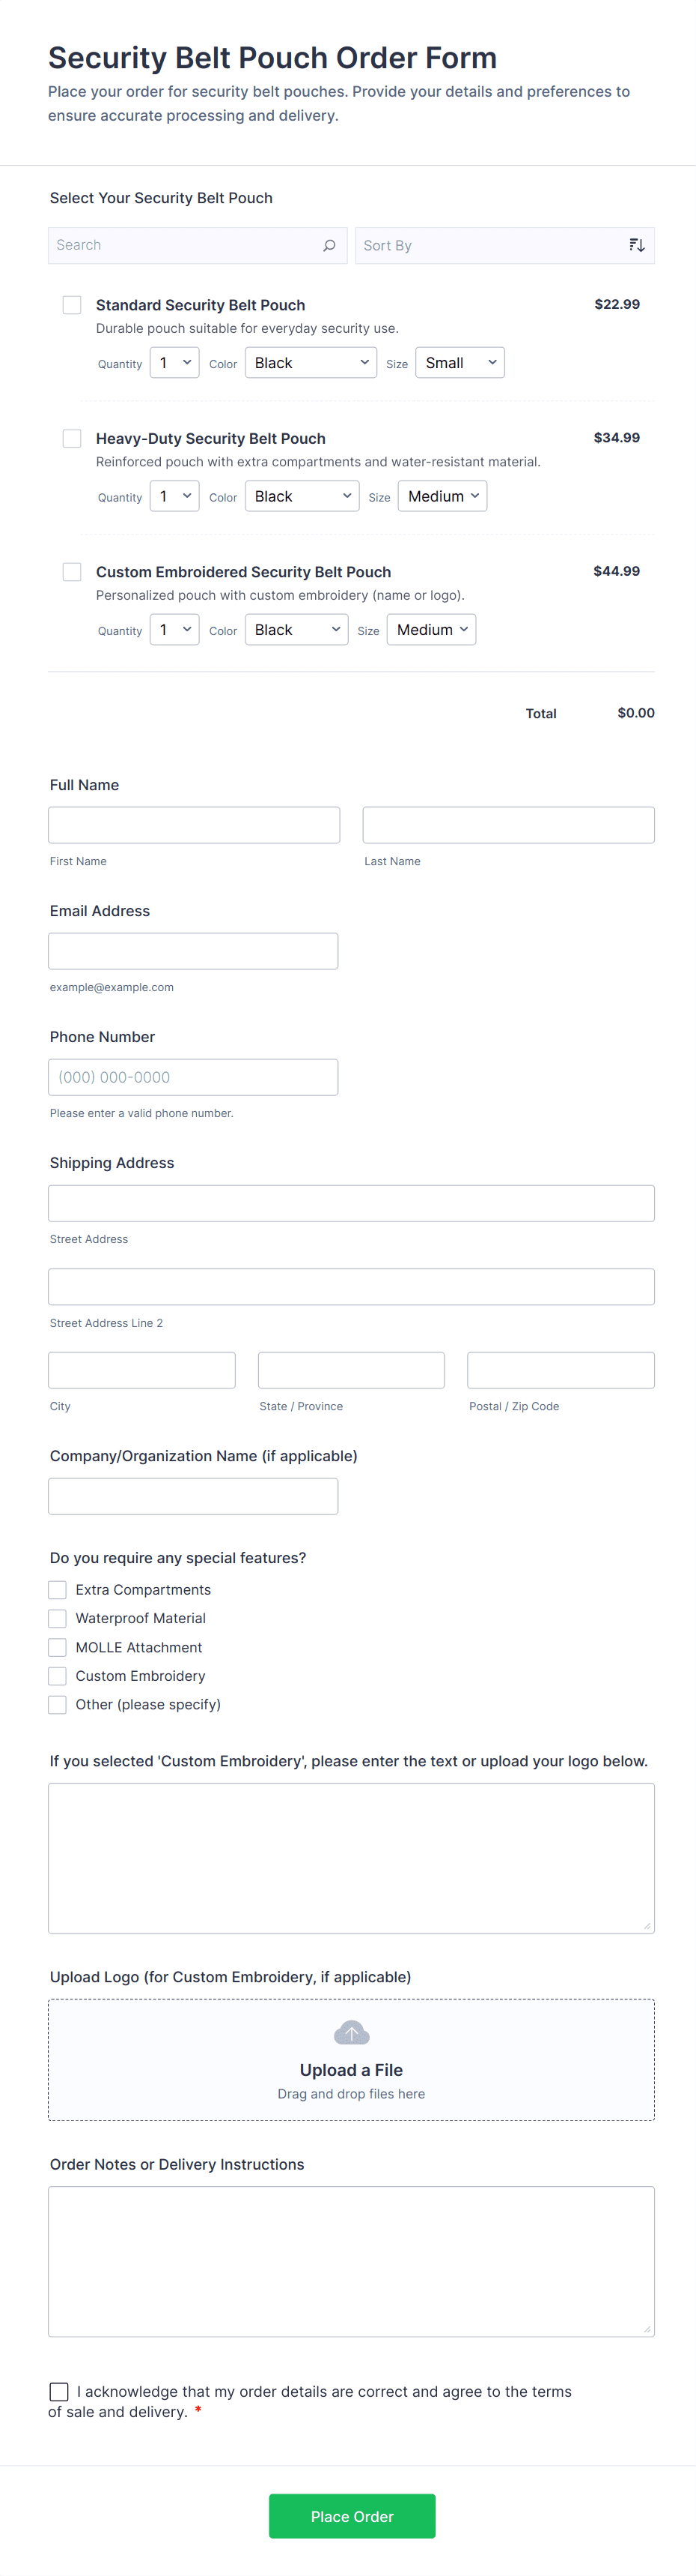Enable the Waterproof Material option
The width and height of the screenshot is (696, 2576).
tap(58, 1618)
